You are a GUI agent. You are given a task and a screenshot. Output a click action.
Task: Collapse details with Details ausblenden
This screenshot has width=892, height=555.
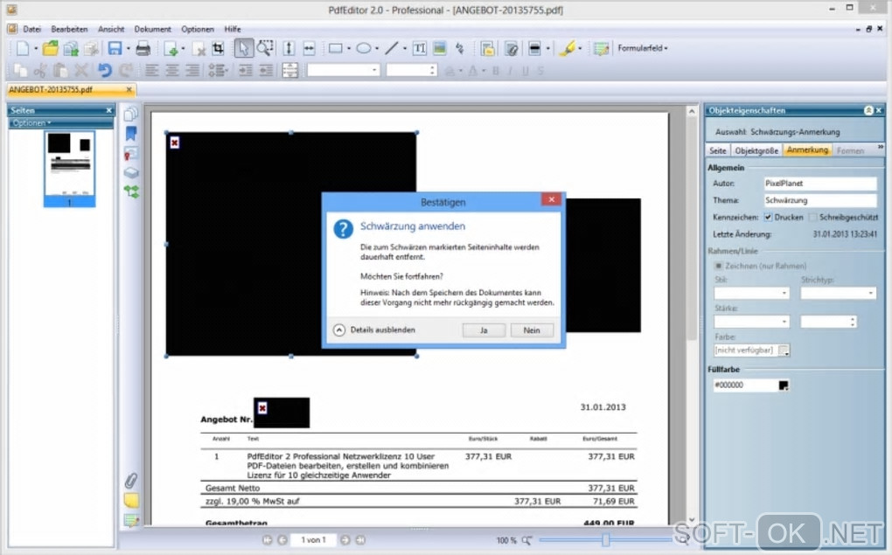click(x=373, y=330)
